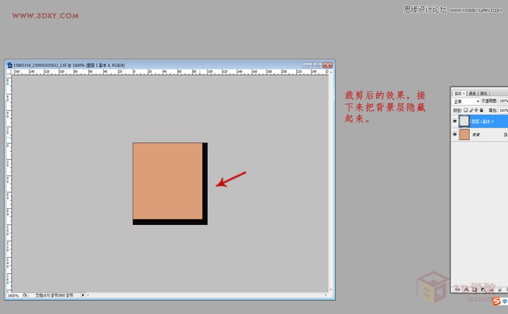Minimize the document window
Viewport: 508px width, 314px height.
tap(307, 65)
